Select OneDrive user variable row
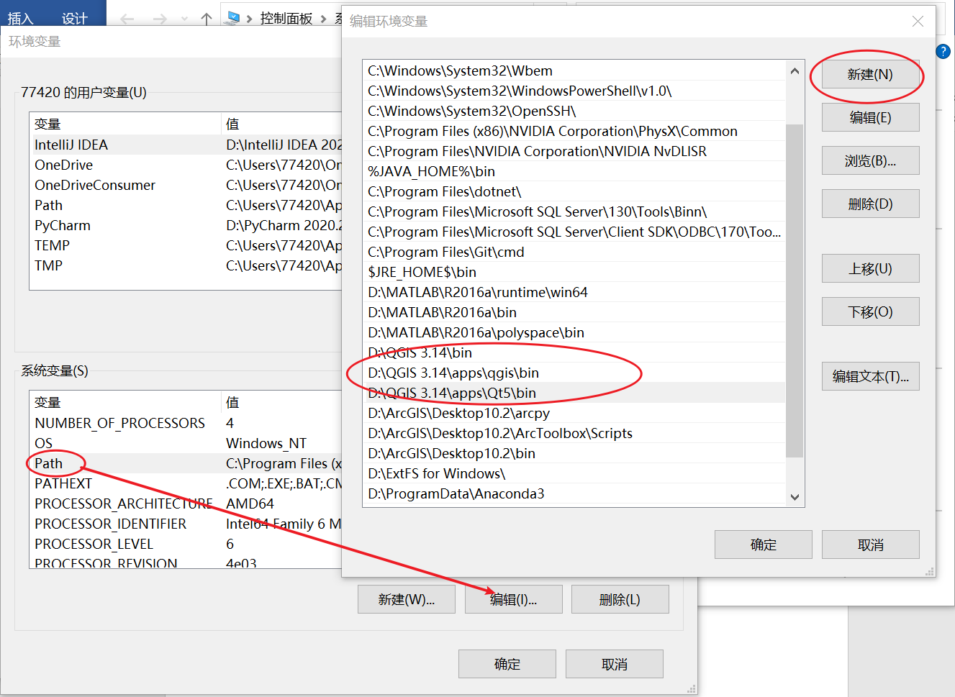The image size is (955, 697). [186, 165]
